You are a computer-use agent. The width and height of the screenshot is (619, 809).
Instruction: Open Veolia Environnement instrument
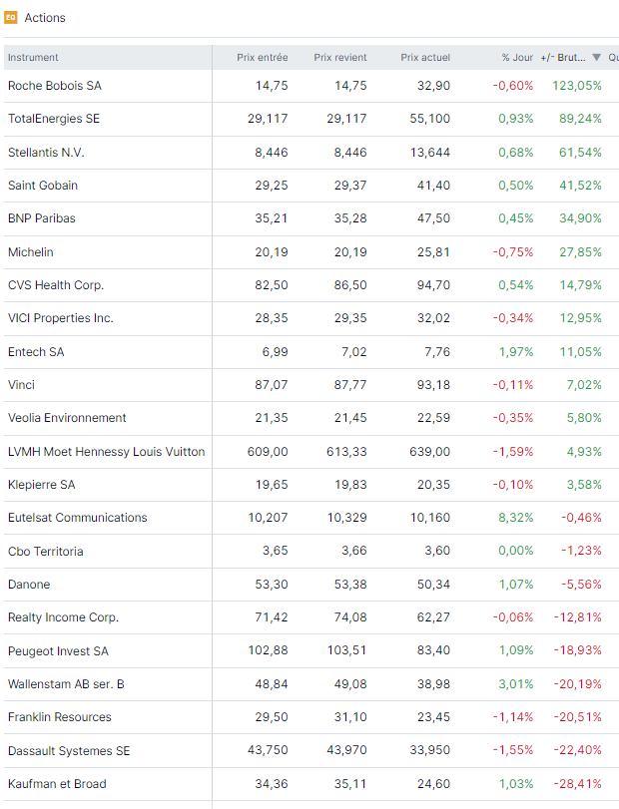tap(67, 418)
